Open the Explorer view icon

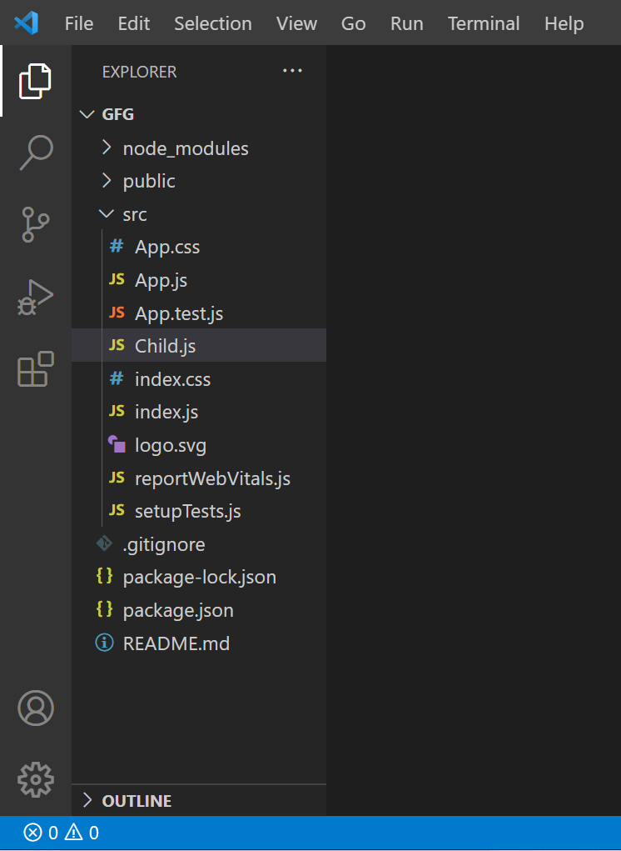click(35, 81)
